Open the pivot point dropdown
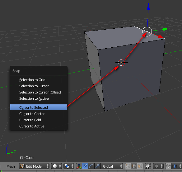This screenshot has height=172, width=182. pyautogui.click(x=69, y=166)
